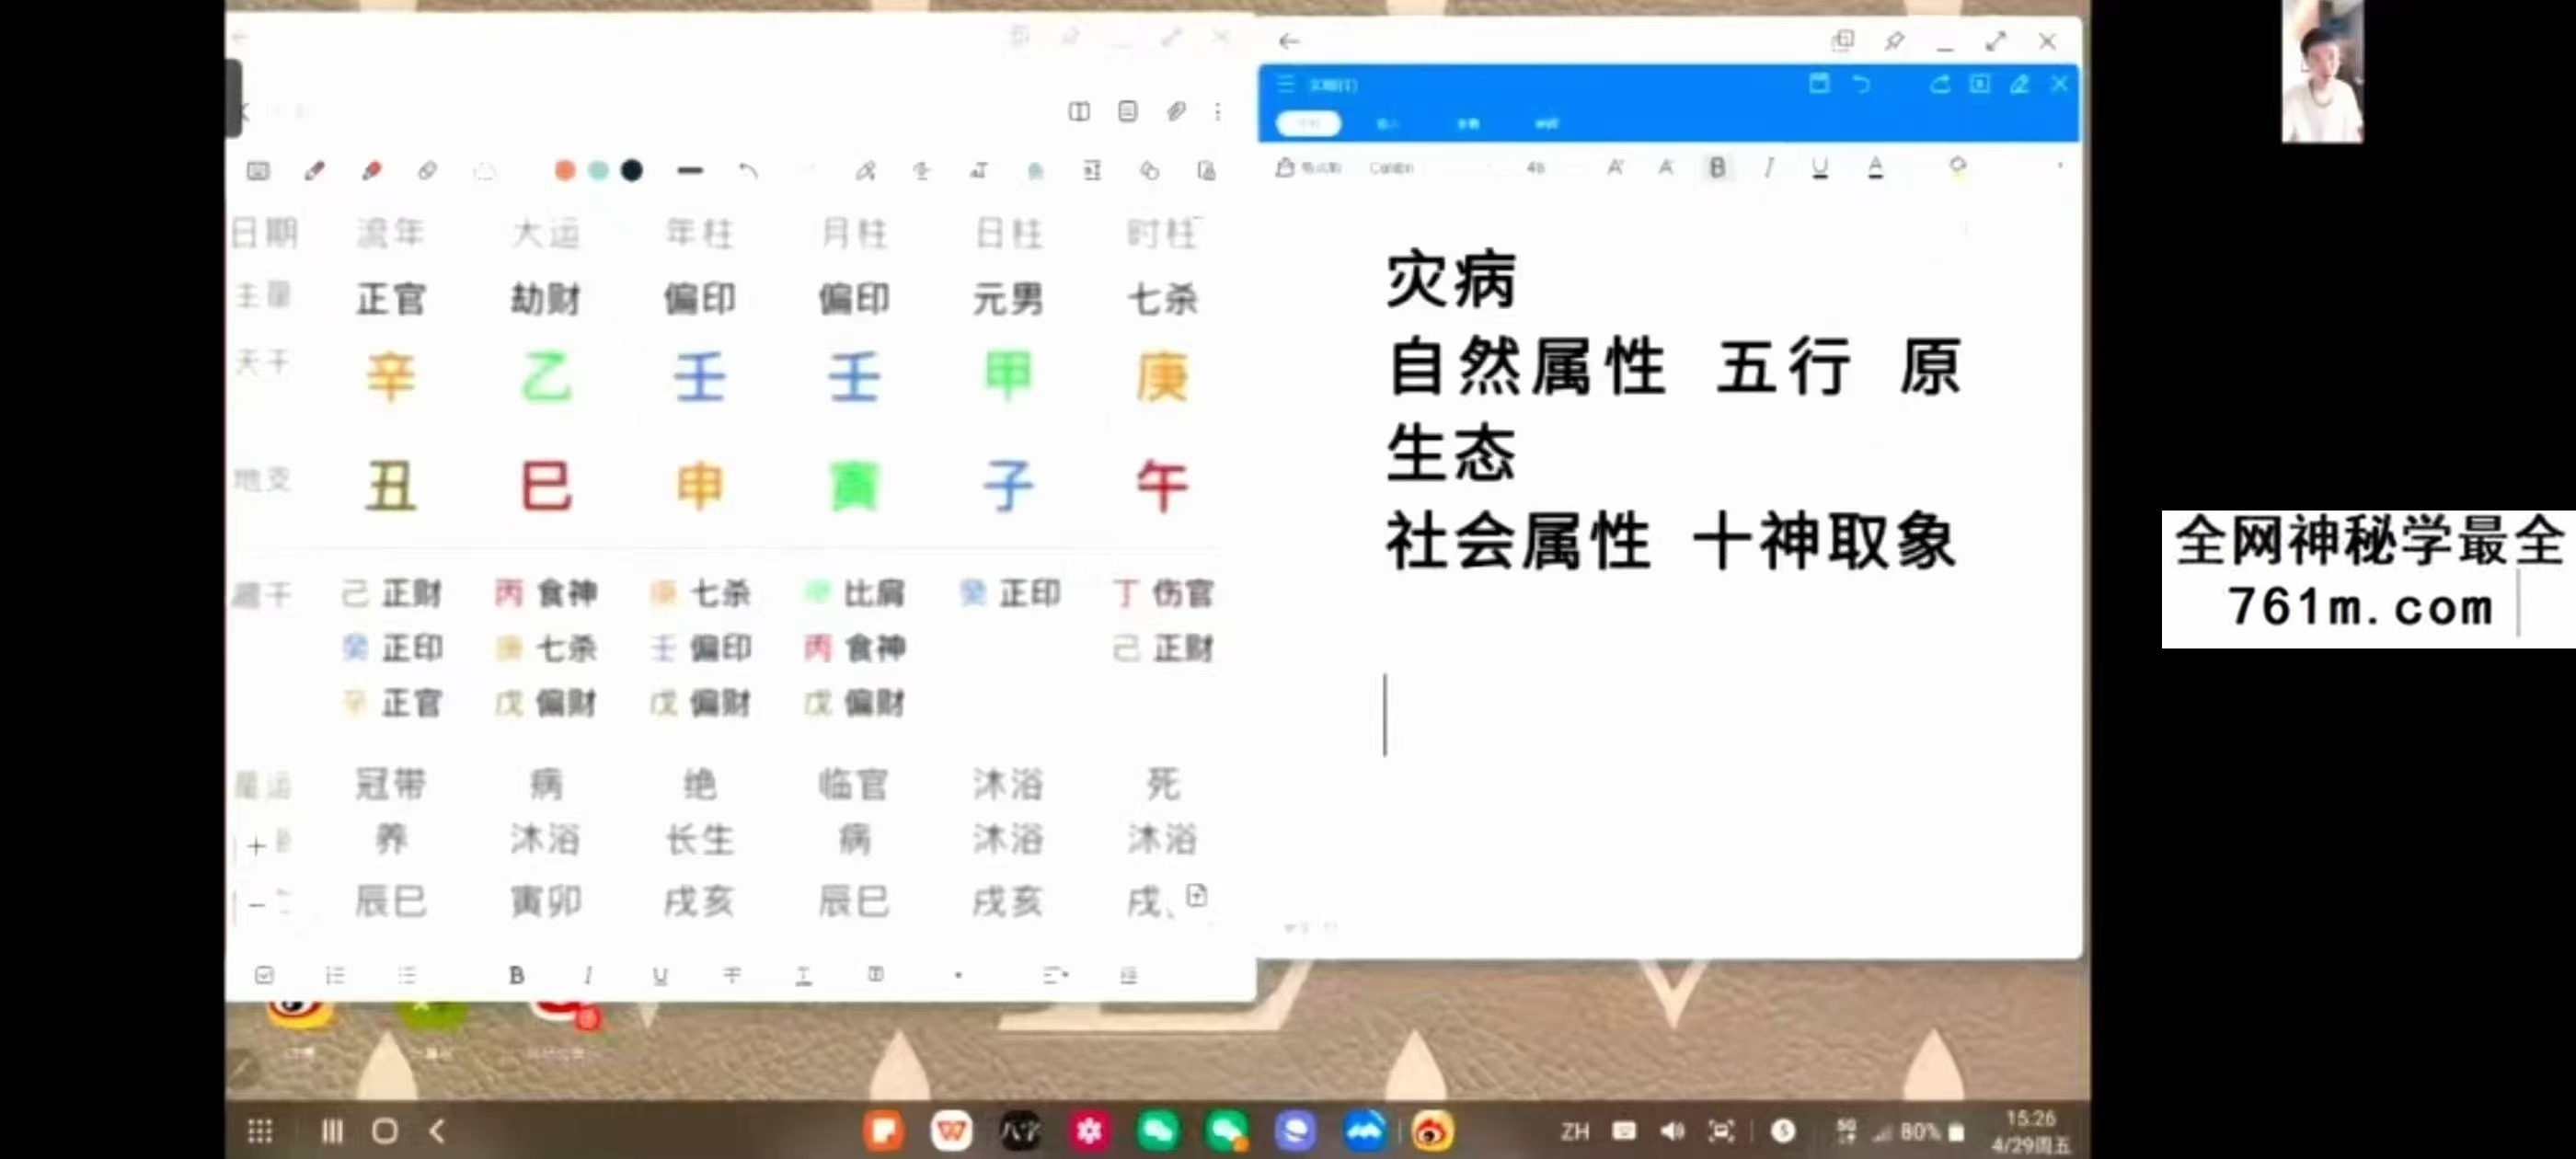Select the pen tool in the notes toolbar
Image resolution: width=2576 pixels, height=1159 pixels.
tap(315, 171)
